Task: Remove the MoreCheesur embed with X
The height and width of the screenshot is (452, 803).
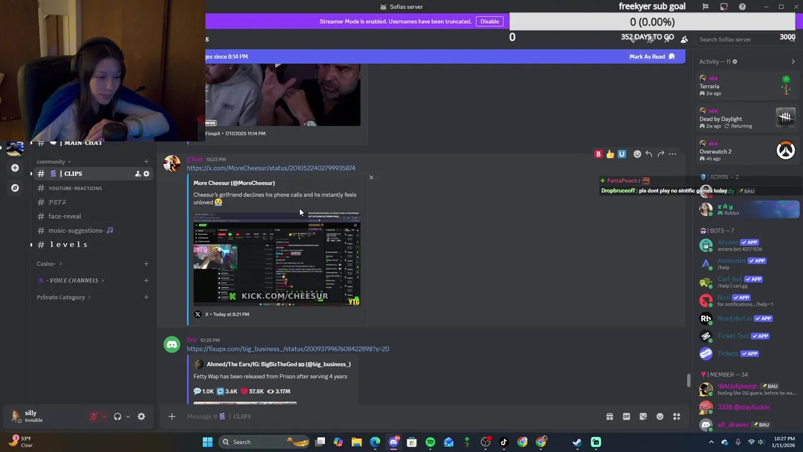Action: [371, 178]
